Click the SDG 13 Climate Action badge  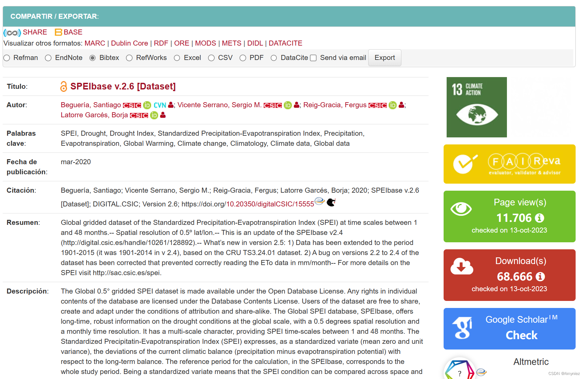pos(476,107)
